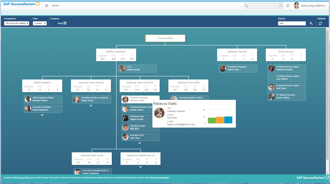330x184 pixels.
Task: Click President Singapore Aaron Chan card
Action: pyautogui.click(x=238, y=68)
